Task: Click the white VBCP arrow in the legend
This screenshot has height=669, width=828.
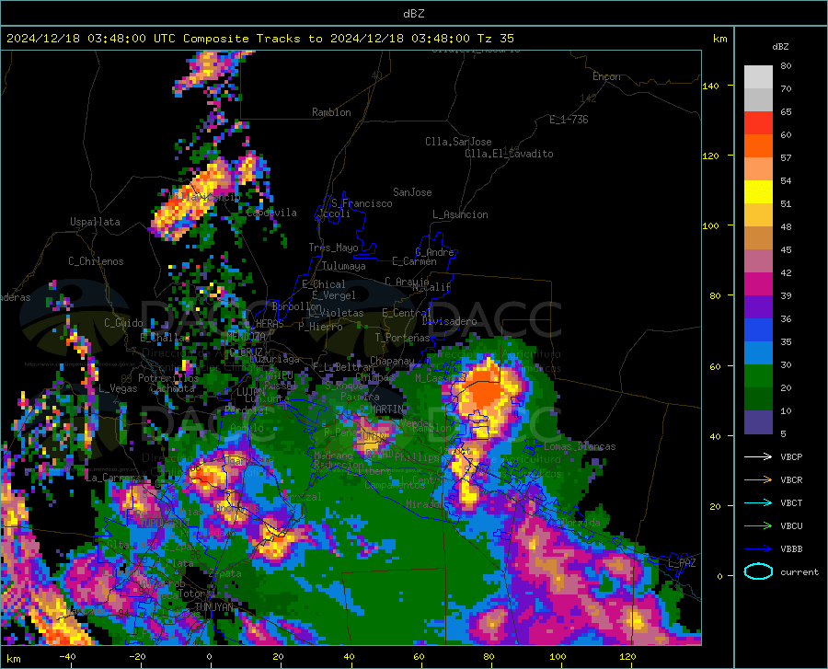Action: coord(758,456)
